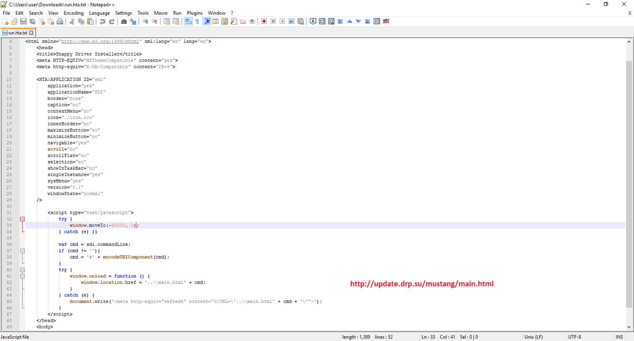Image resolution: width=634 pixels, height=341 pixels.
Task: Click 'var cmd = sdi.commandLine;' line
Action: [x=94, y=244]
